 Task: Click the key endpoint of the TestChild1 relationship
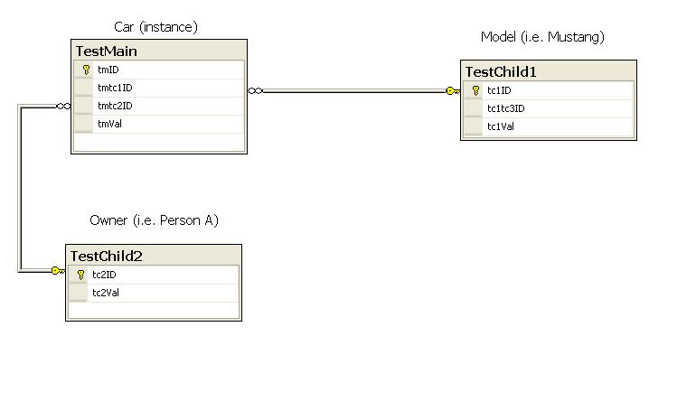(452, 90)
